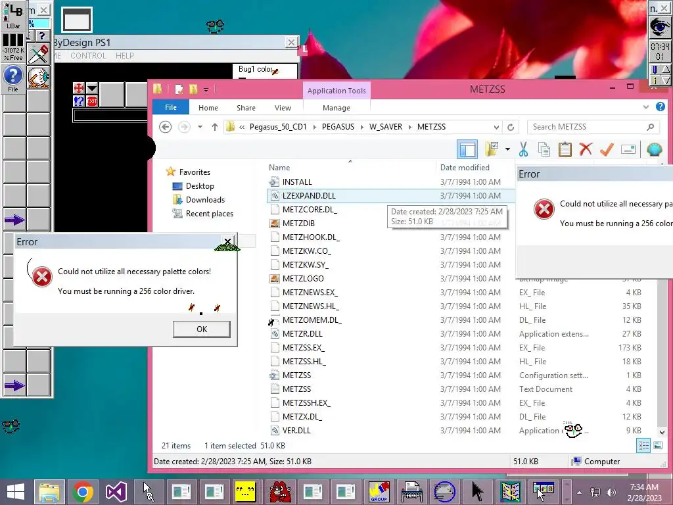Click the folder options checklist icon
Screen dimensions: 673x505
coord(492,149)
